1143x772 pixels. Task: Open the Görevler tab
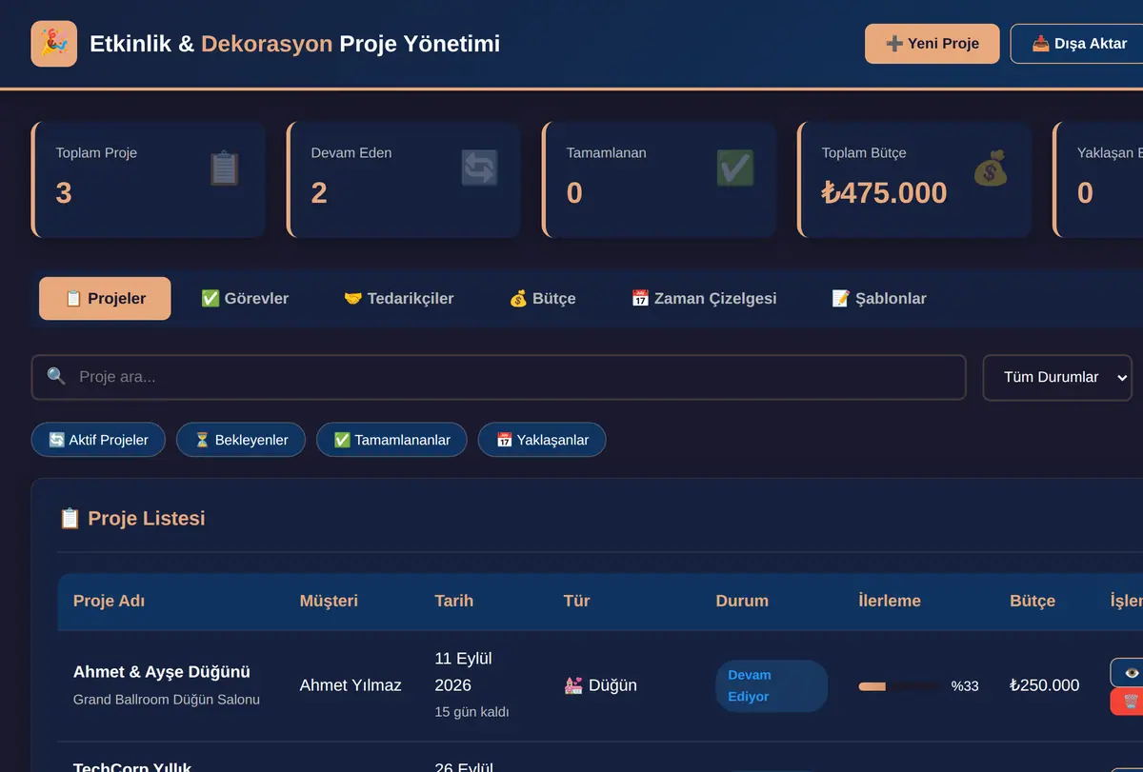pyautogui.click(x=245, y=299)
